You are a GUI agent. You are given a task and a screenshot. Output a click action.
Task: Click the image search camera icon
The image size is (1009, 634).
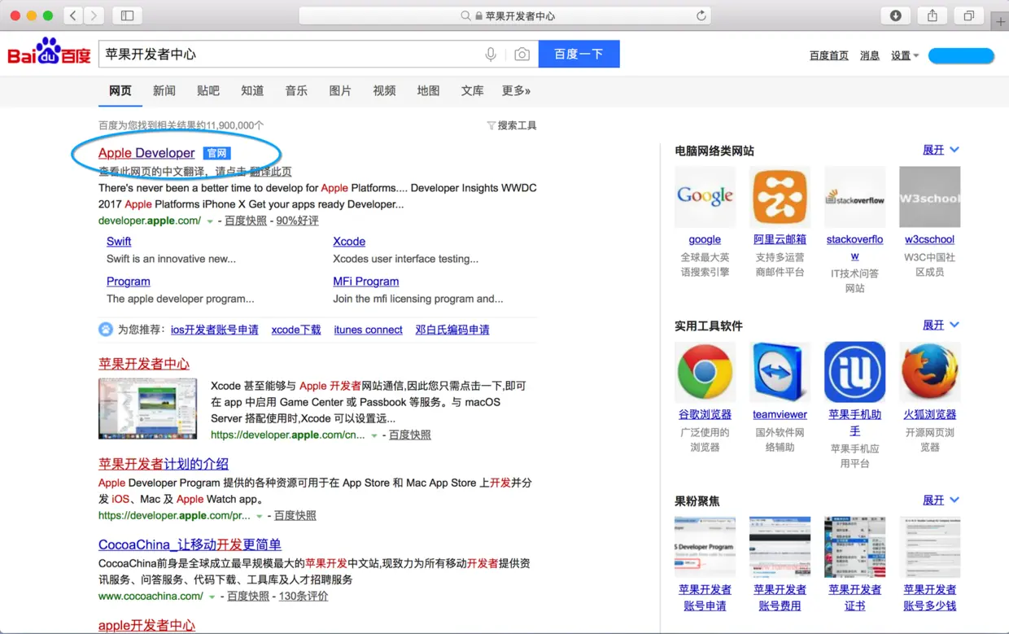[522, 55]
